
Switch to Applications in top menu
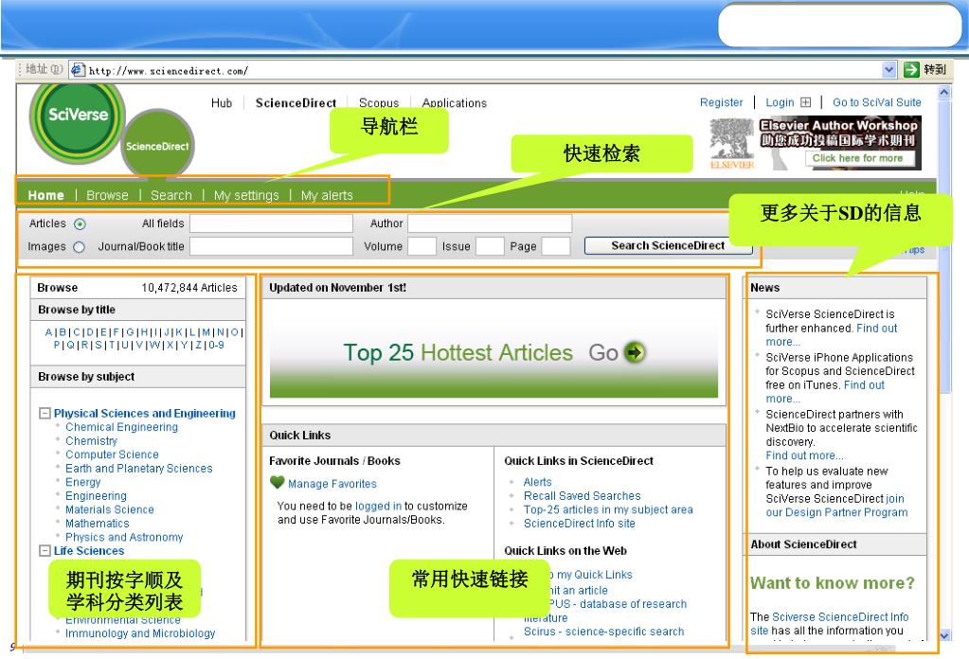coord(455,103)
